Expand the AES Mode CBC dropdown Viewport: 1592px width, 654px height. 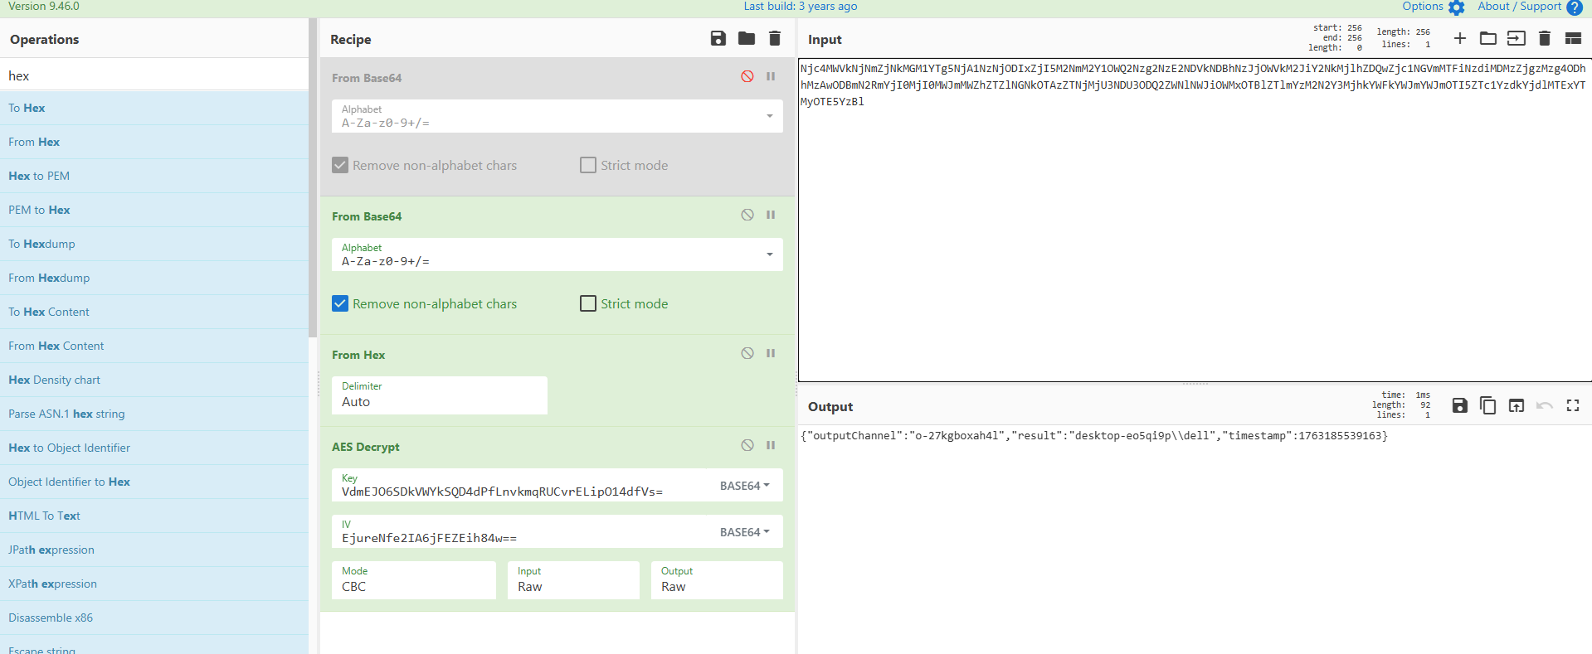[413, 580]
